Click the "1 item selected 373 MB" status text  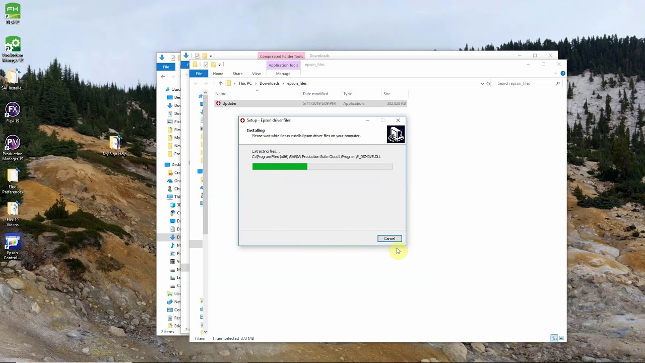click(x=233, y=338)
